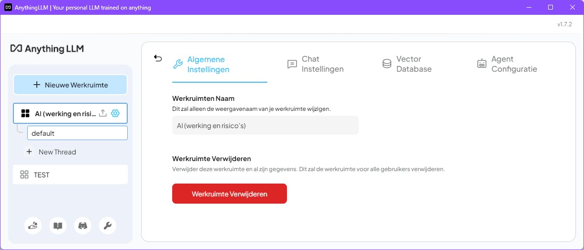The height and width of the screenshot is (250, 584).
Task: Select the default thread
Action: tap(77, 133)
